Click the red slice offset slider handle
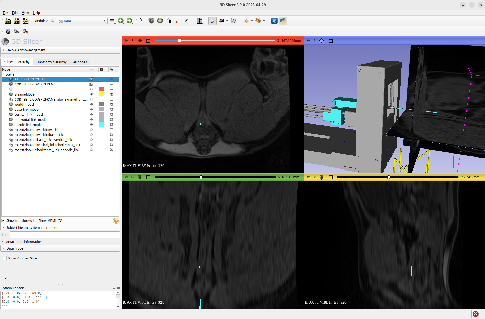 tap(180, 41)
